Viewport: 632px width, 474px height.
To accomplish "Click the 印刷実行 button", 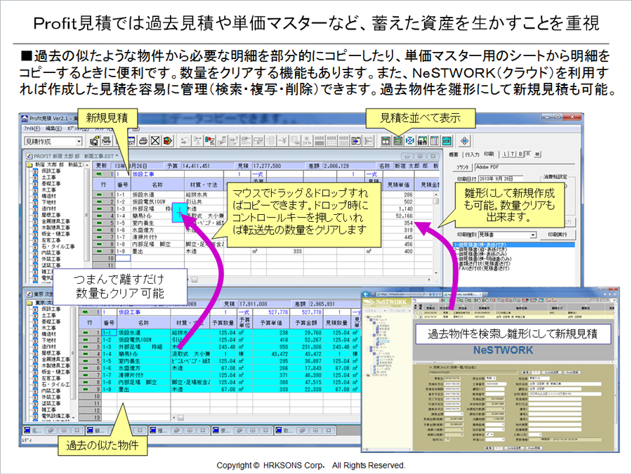I will [558, 235].
